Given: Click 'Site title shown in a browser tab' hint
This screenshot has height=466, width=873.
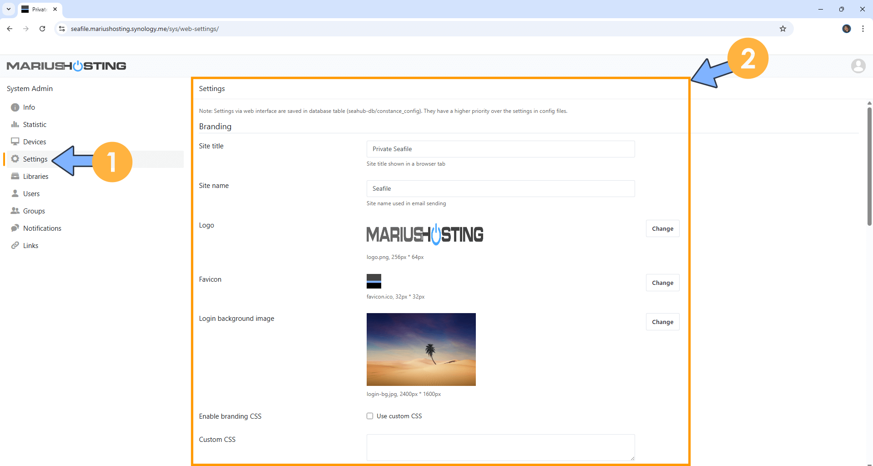Looking at the screenshot, I should (x=406, y=164).
